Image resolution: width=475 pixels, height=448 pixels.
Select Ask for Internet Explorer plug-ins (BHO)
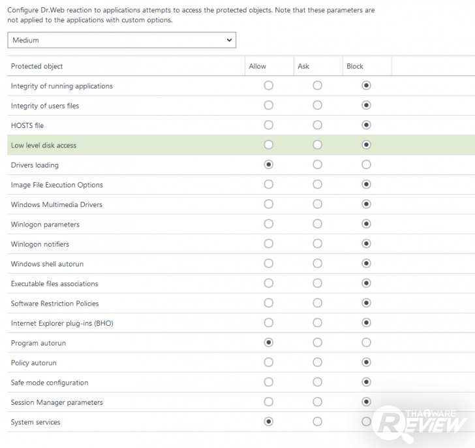317,323
